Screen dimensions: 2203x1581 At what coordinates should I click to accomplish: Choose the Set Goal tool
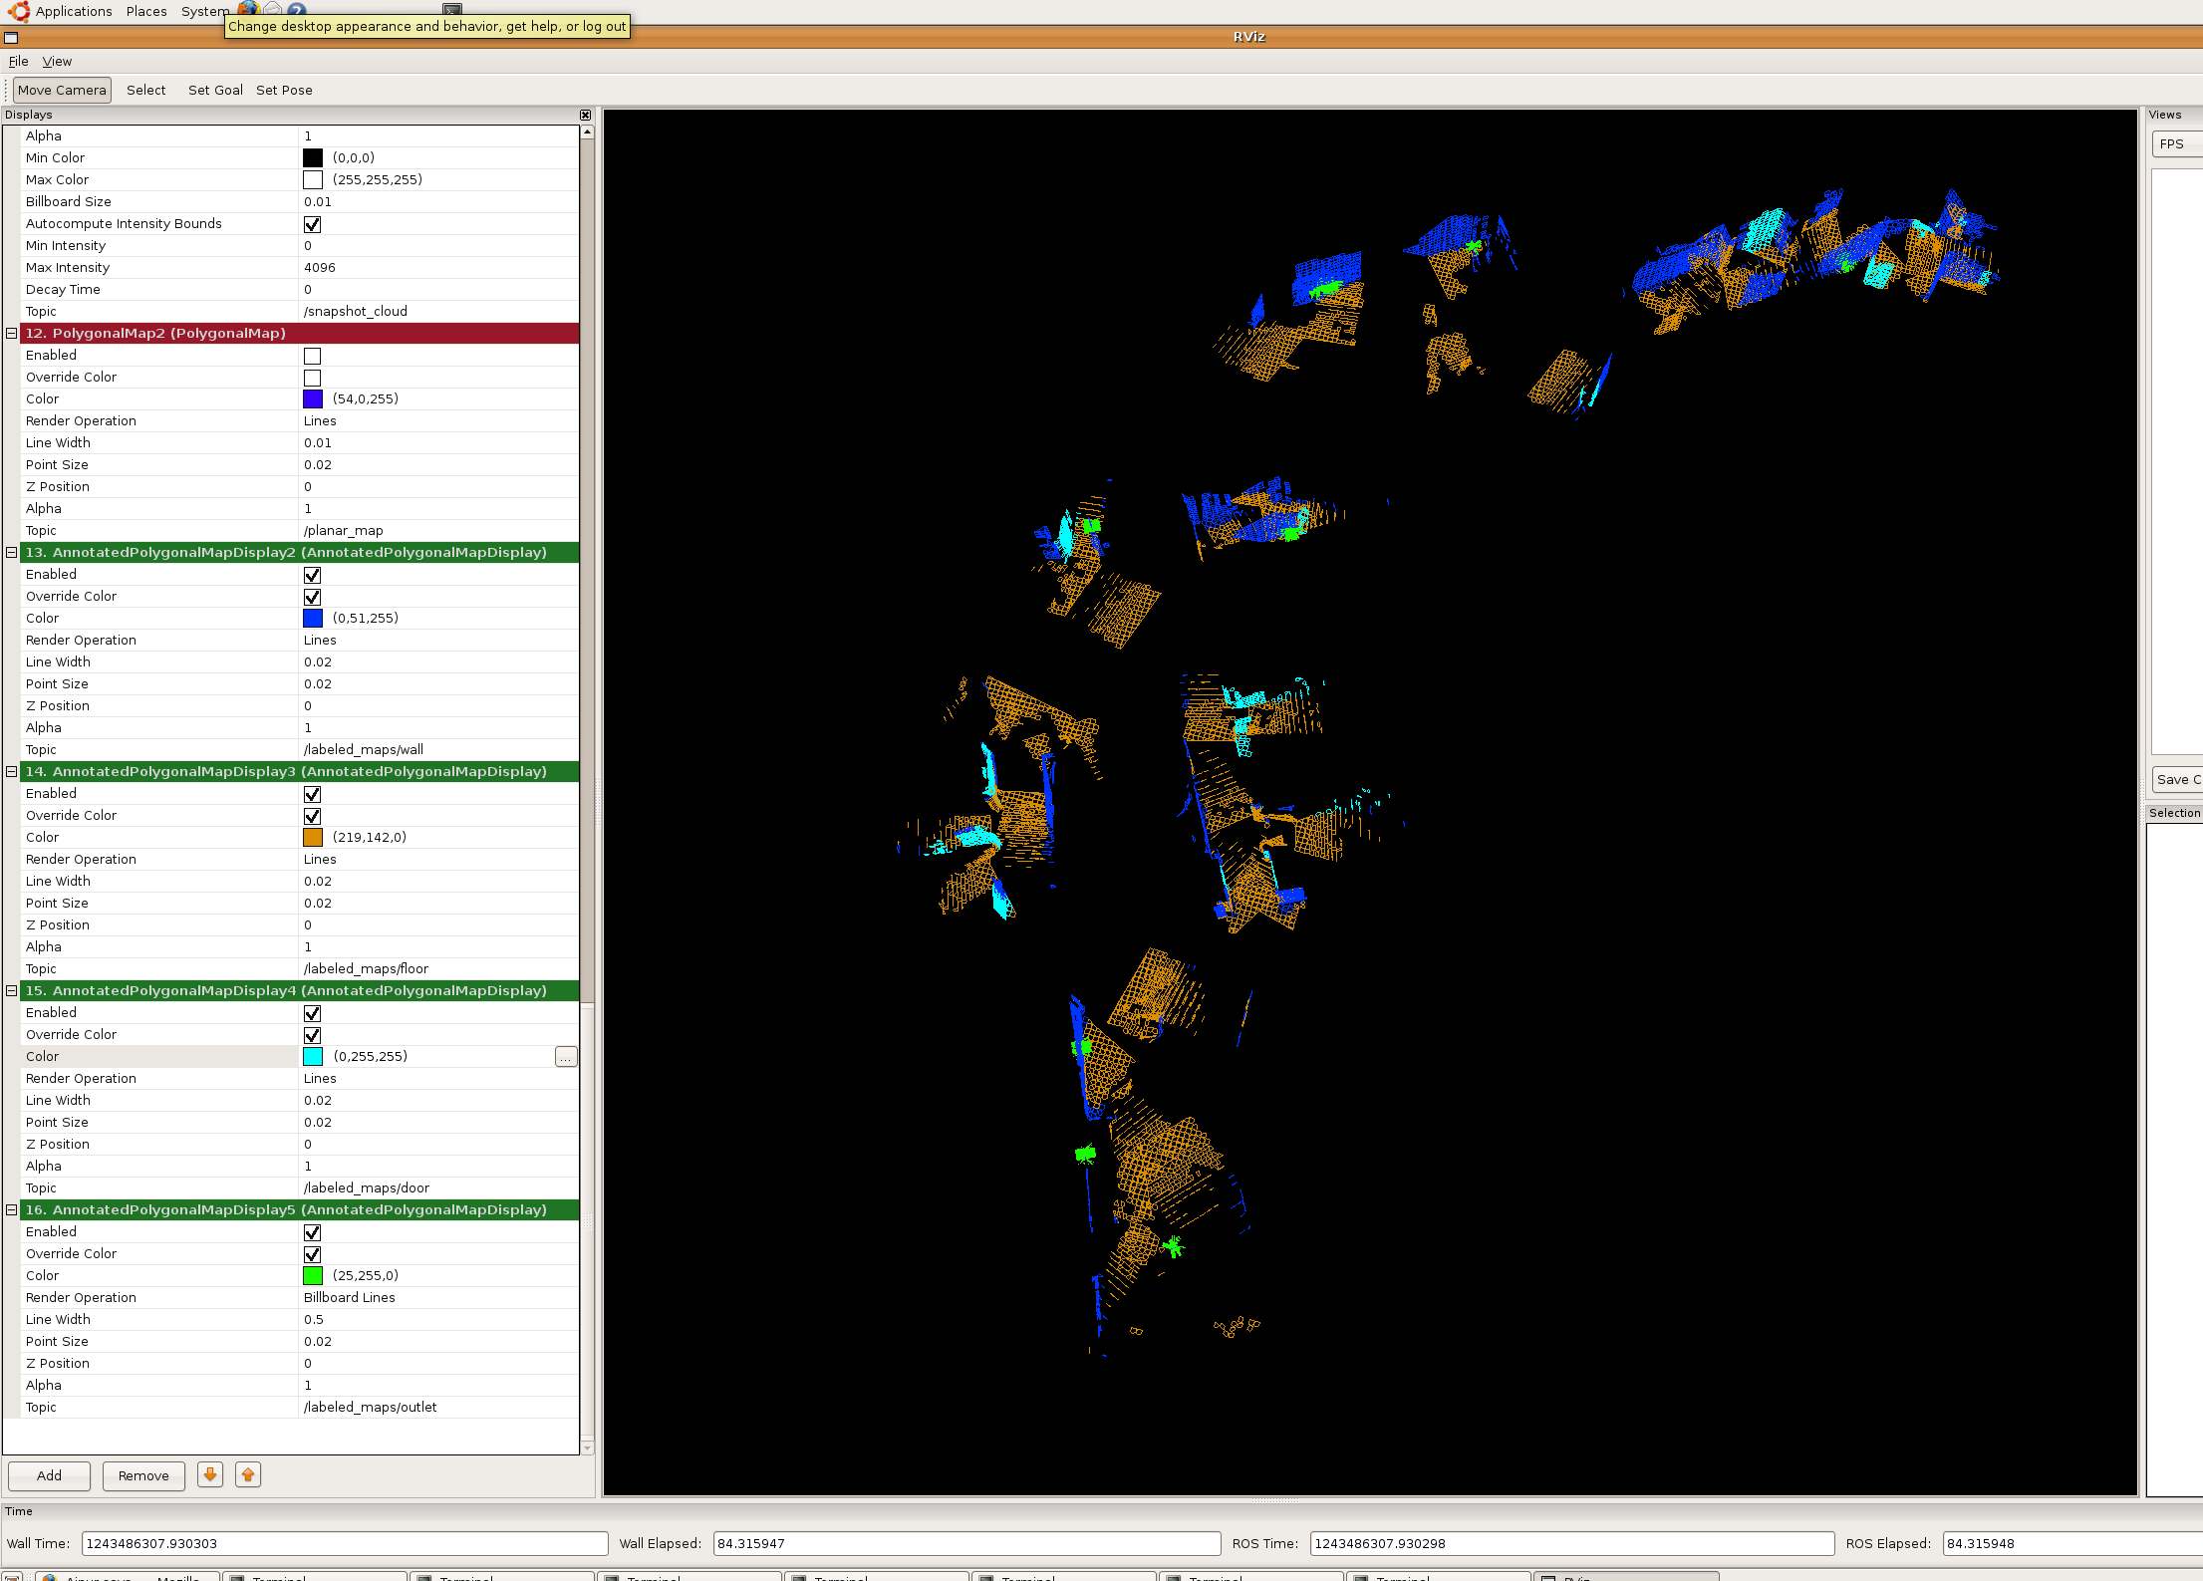tap(215, 90)
